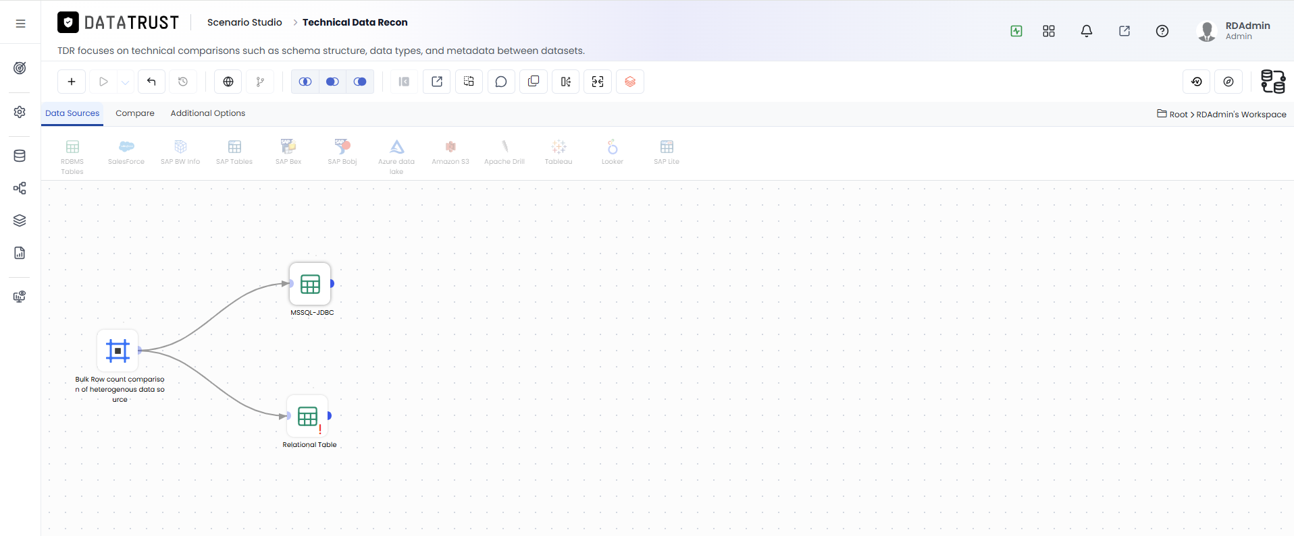Select the RDBMS Tables source
This screenshot has width=1294, height=536.
click(72, 157)
